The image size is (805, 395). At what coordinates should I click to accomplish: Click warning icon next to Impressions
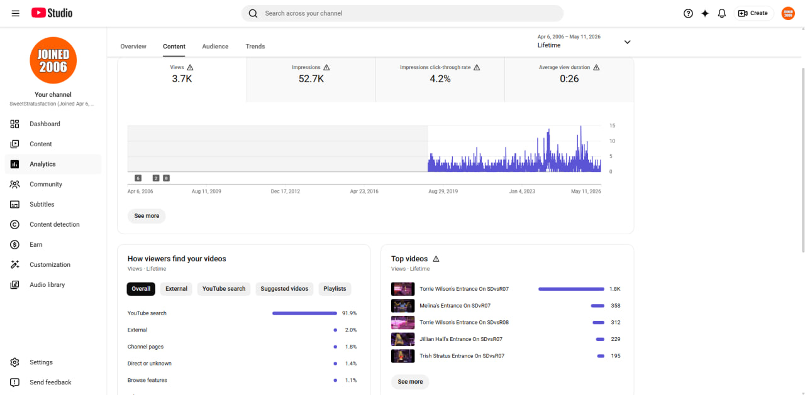326,67
